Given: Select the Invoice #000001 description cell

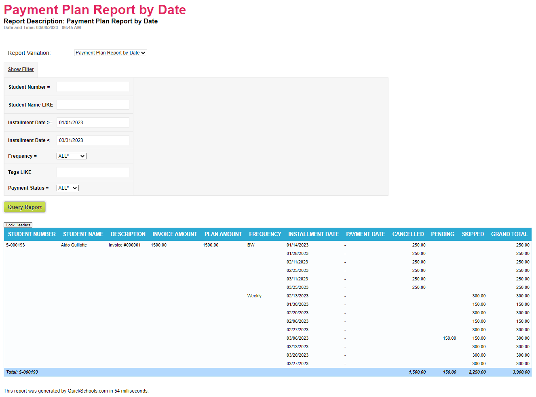Looking at the screenshot, I should click(125, 245).
